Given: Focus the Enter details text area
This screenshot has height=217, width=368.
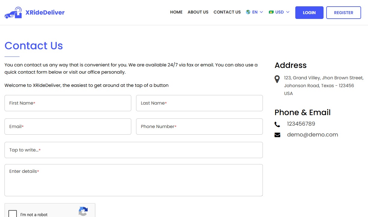Looking at the screenshot, I should click(134, 180).
